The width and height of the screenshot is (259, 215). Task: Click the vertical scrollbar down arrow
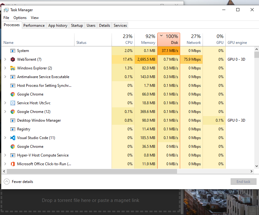257,166
